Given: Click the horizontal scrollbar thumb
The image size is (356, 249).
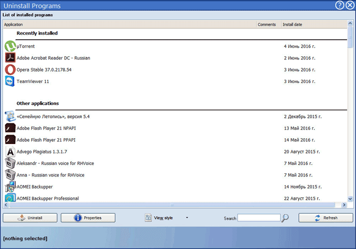Looking at the screenshot, I should [172, 205].
